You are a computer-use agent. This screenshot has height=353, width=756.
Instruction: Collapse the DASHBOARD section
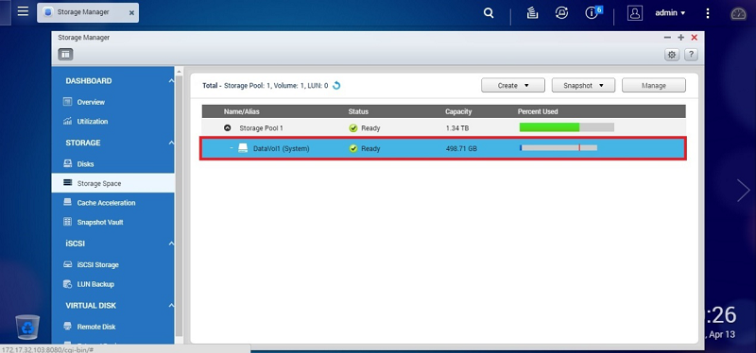click(171, 81)
